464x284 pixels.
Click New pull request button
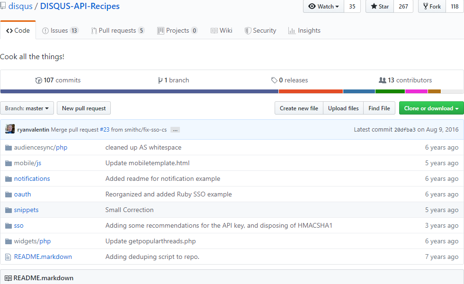[84, 108]
